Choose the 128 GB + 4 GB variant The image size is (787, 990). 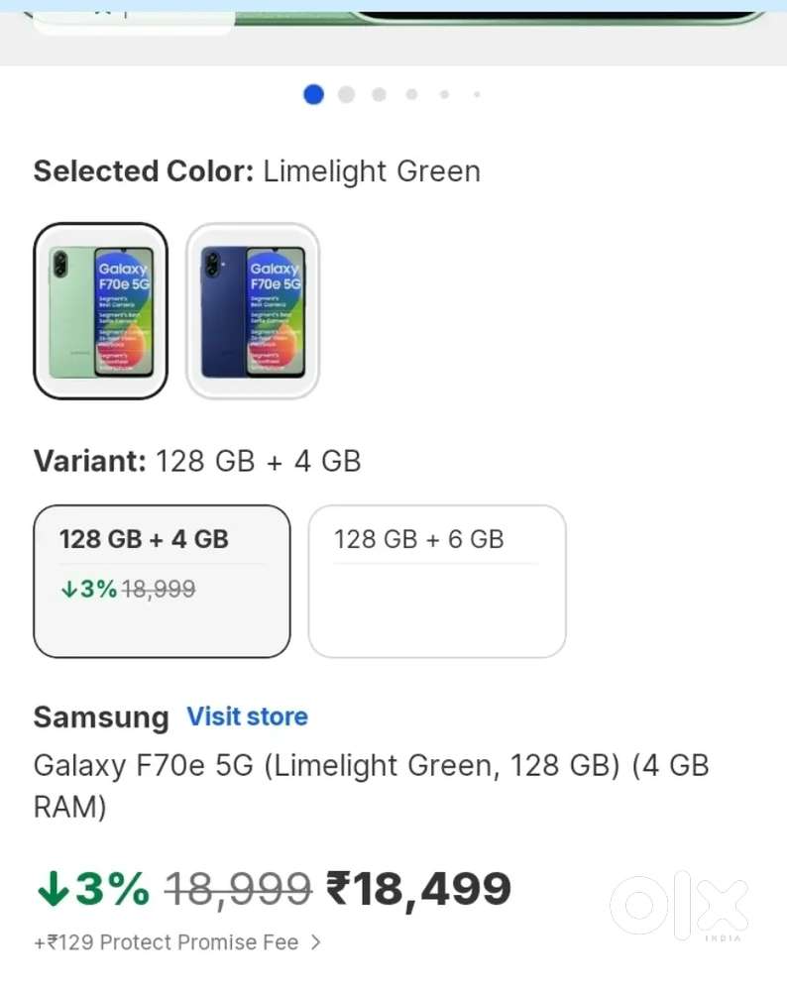pos(162,581)
